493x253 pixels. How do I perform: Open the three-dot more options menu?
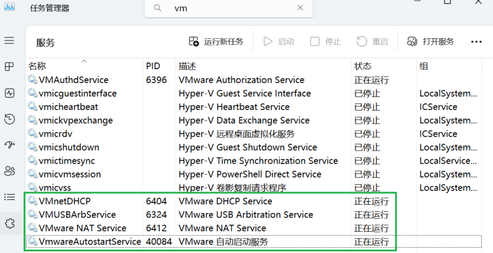point(476,42)
